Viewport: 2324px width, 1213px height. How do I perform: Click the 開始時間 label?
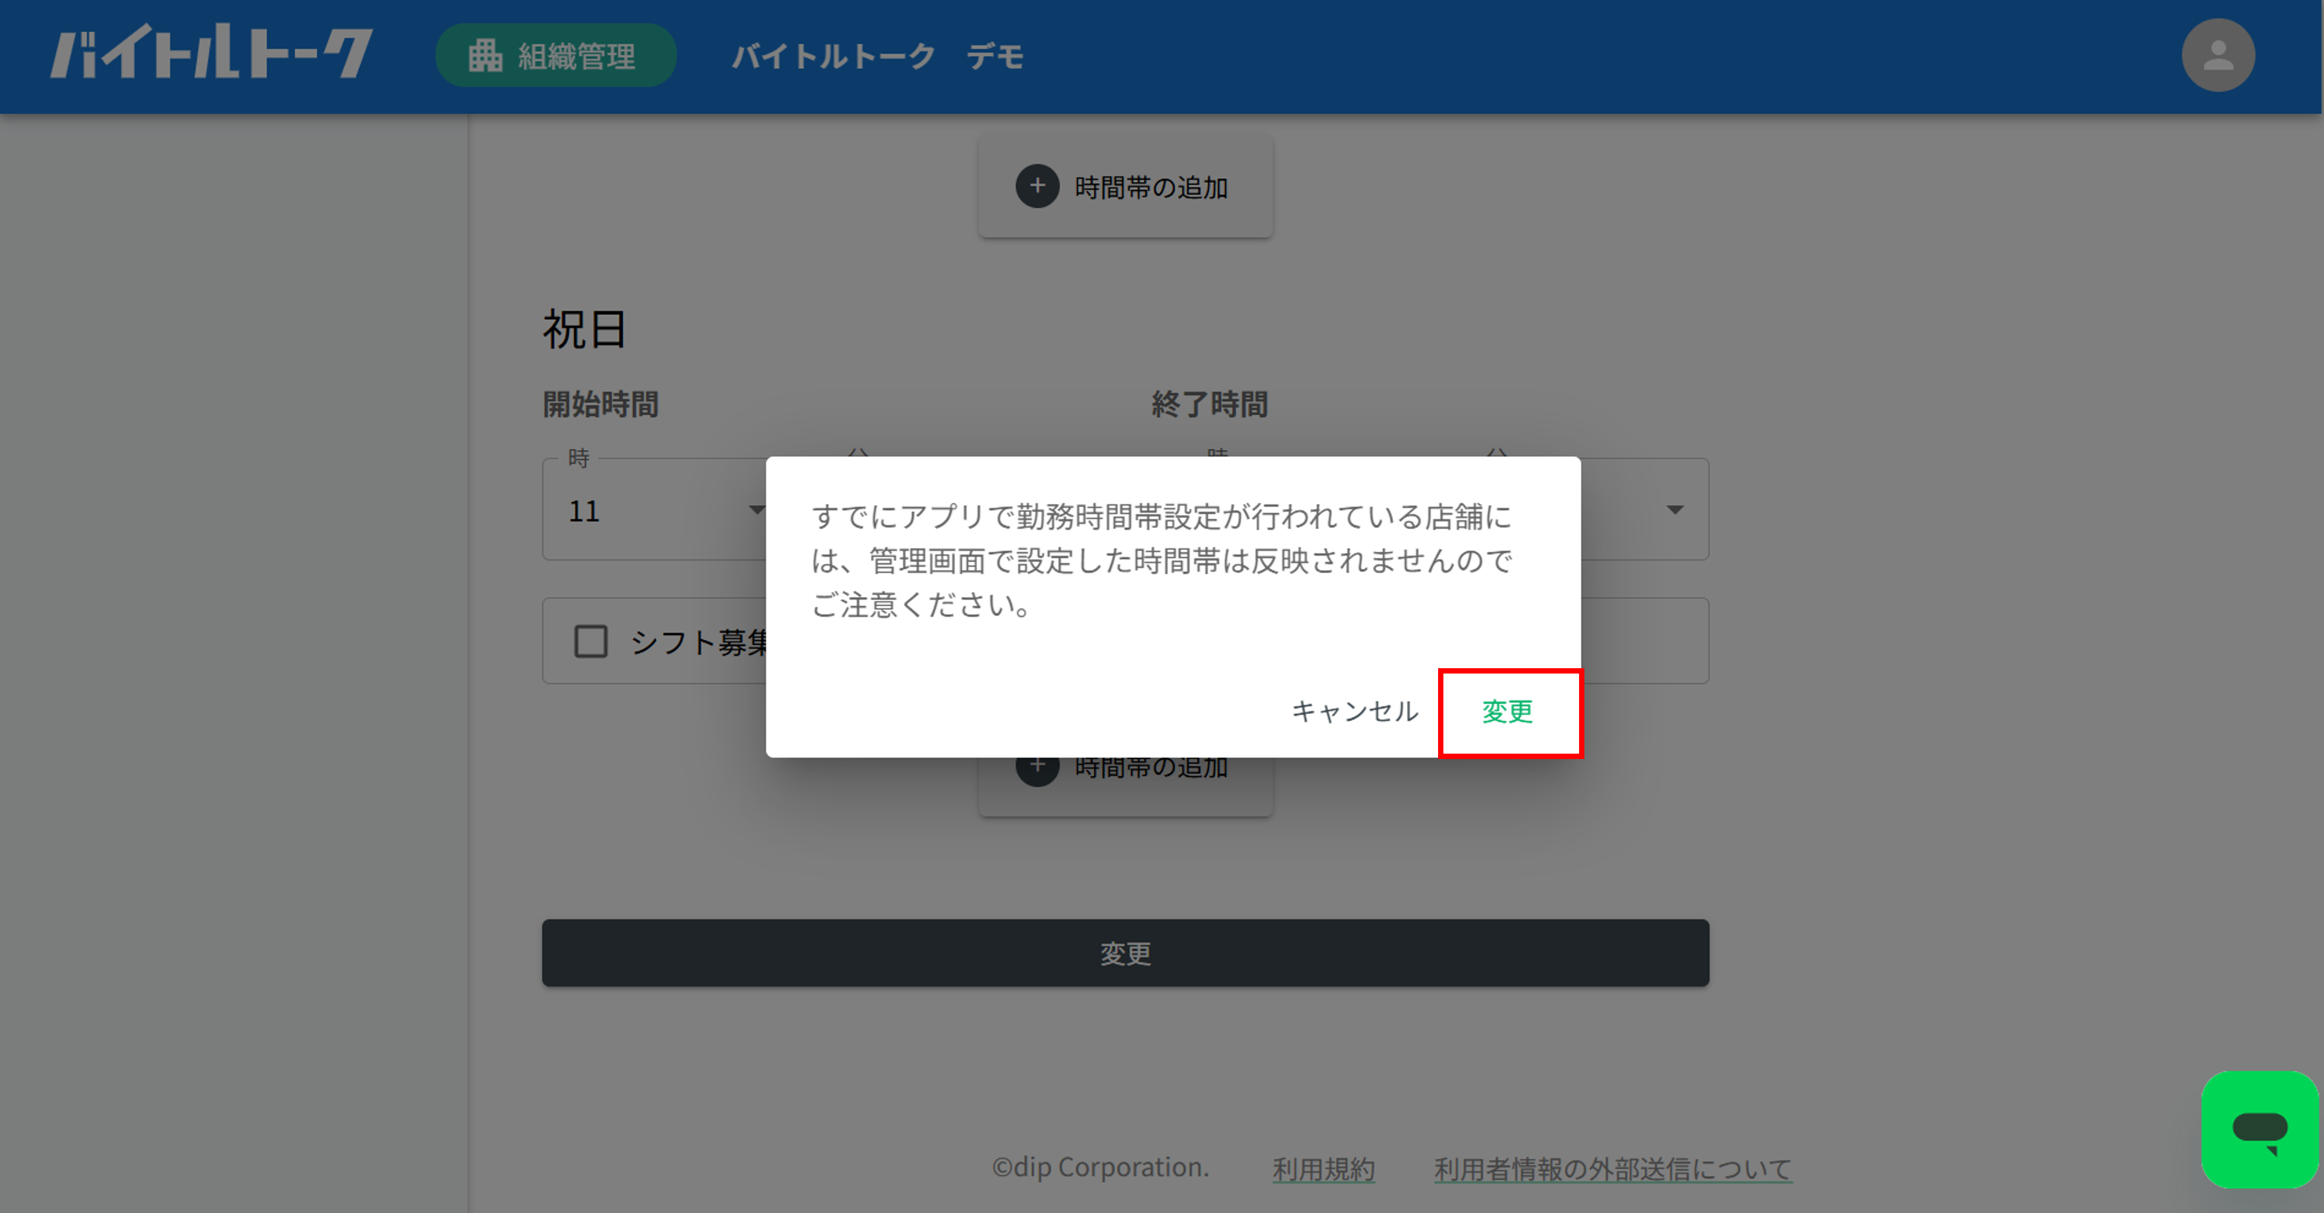click(x=600, y=403)
